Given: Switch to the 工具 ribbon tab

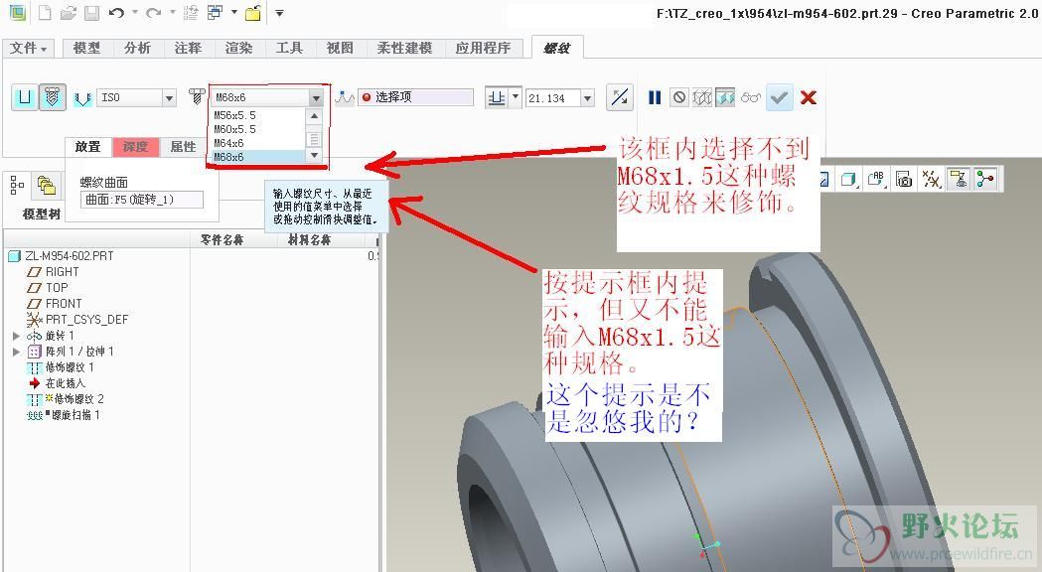Looking at the screenshot, I should coord(289,48).
